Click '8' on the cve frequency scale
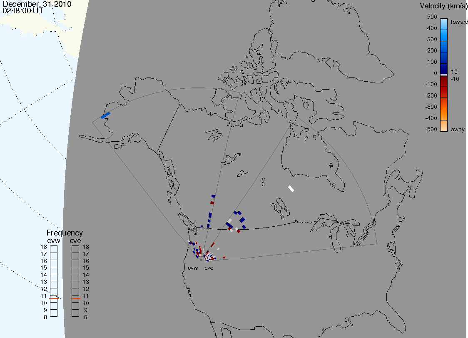Viewport: 468px width, 338px height. [86, 318]
